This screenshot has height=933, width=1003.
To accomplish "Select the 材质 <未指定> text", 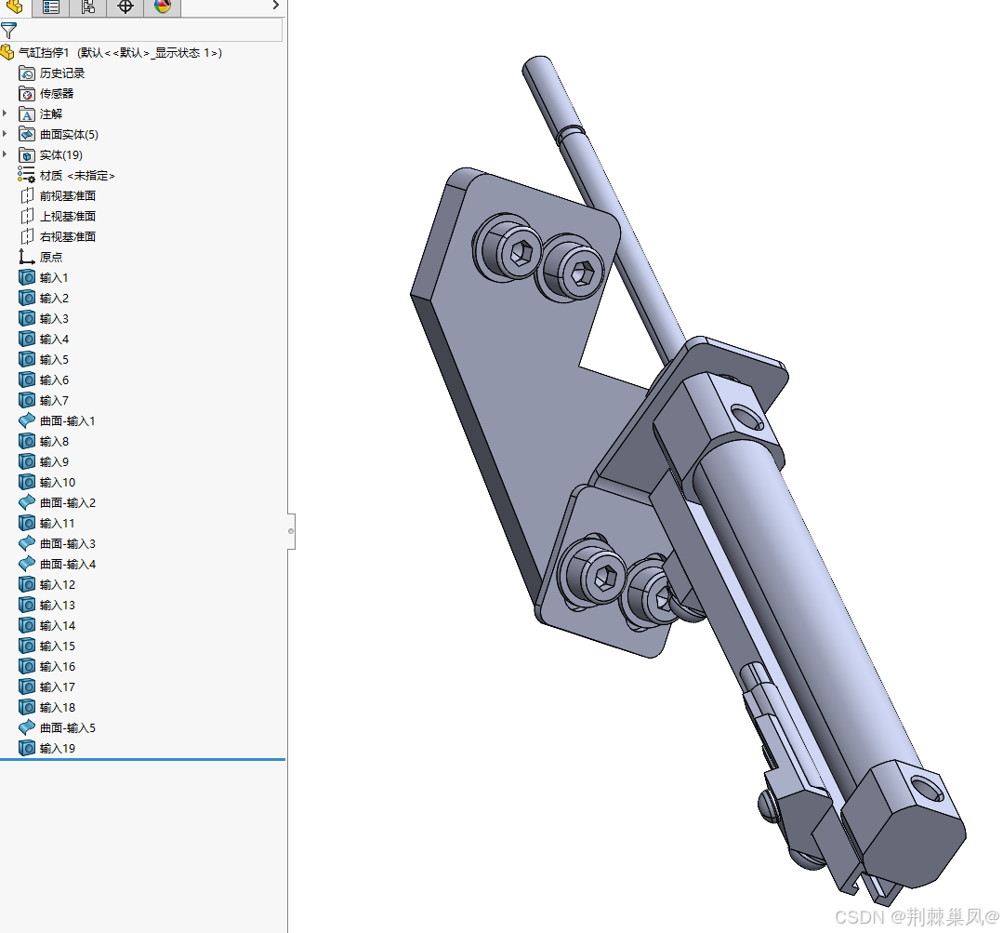I will [77, 175].
